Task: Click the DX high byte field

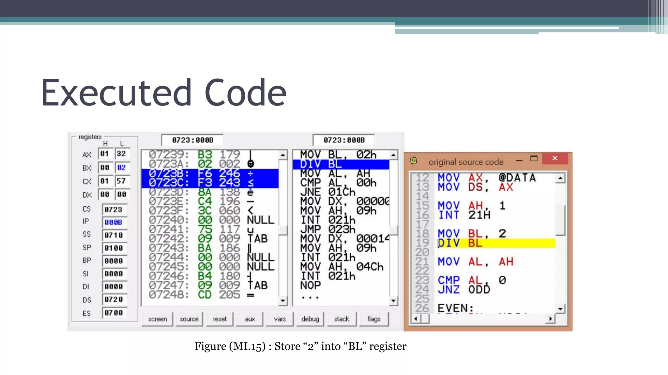Action: (x=105, y=194)
